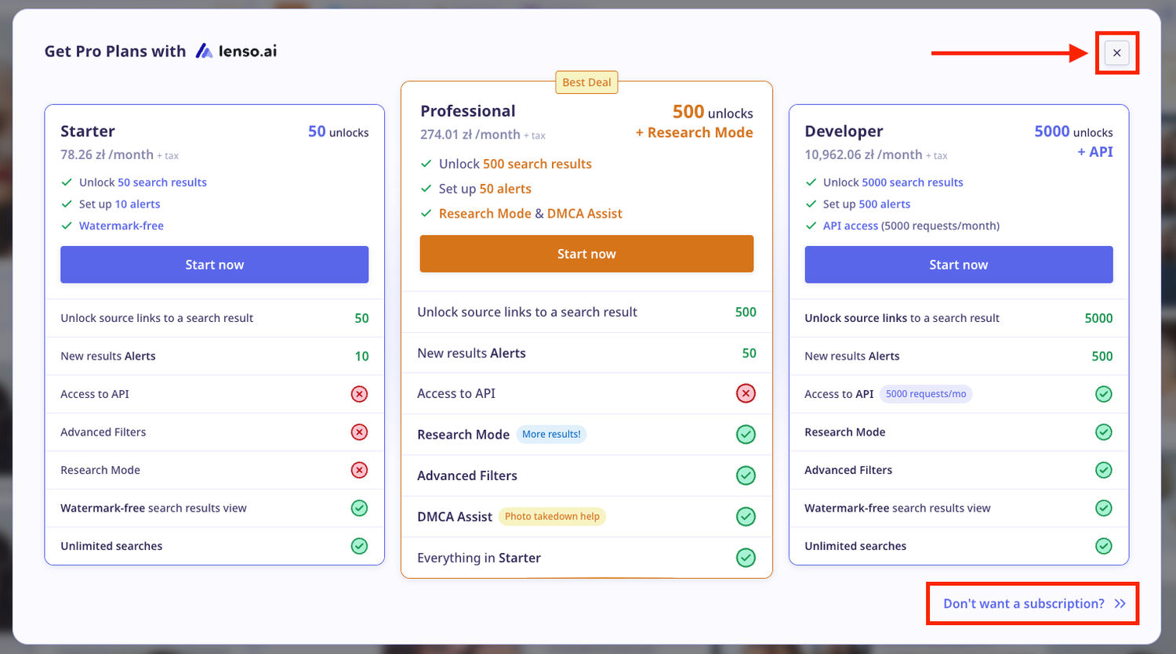Click Starter's green check for Watermark-free search results view
This screenshot has height=654, width=1176.
coord(359,508)
